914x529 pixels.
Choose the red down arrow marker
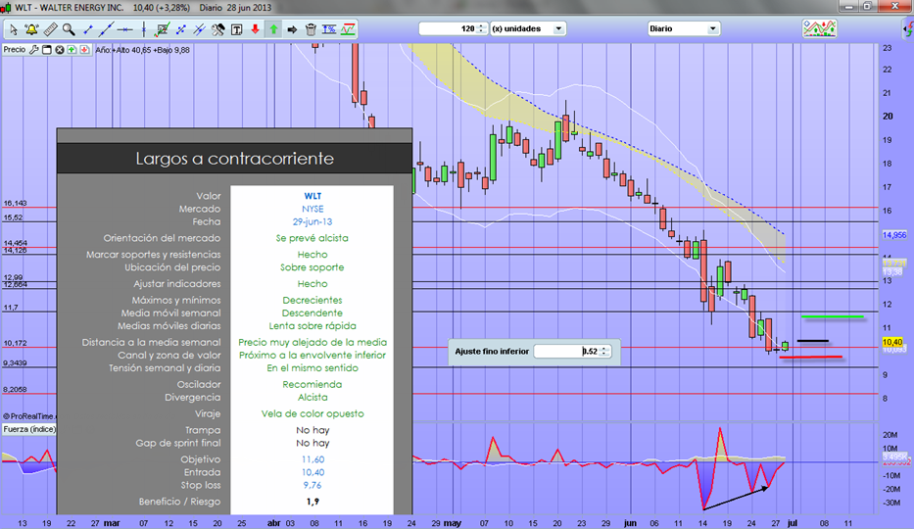[x=256, y=29]
